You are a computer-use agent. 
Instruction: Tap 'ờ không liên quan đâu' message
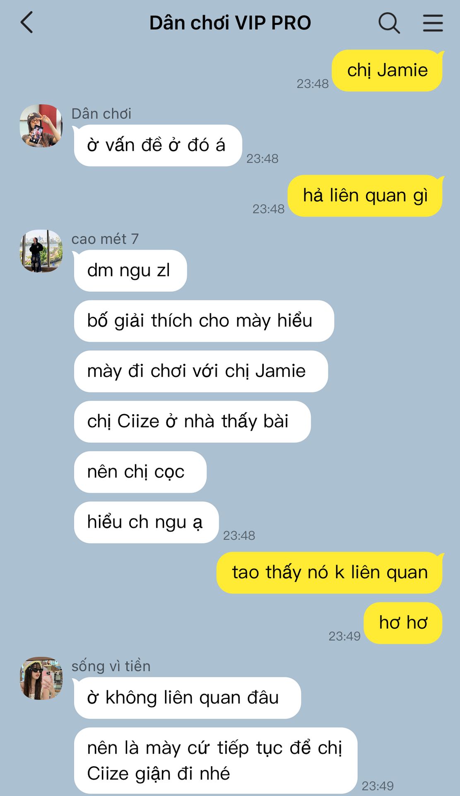point(187,698)
